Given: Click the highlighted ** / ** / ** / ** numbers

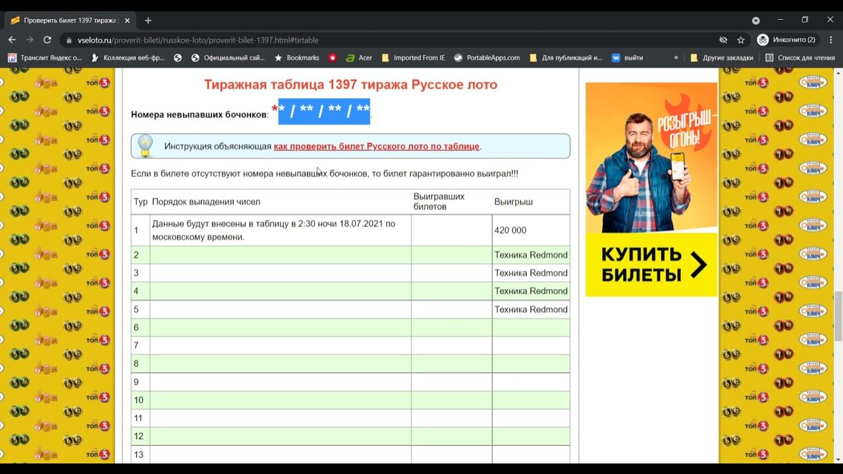Looking at the screenshot, I should point(324,111).
